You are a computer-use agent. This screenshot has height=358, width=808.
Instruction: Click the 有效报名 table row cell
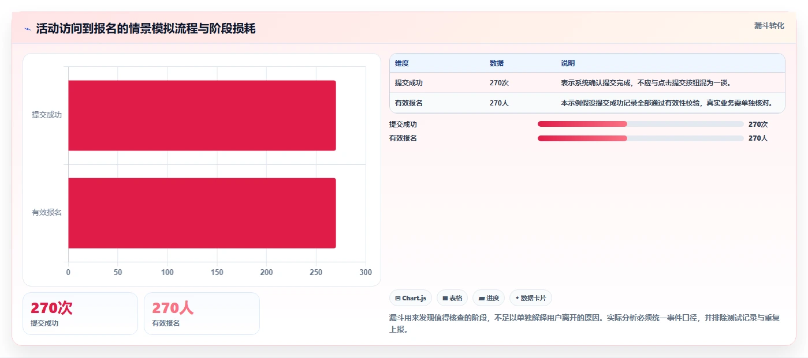tap(409, 103)
